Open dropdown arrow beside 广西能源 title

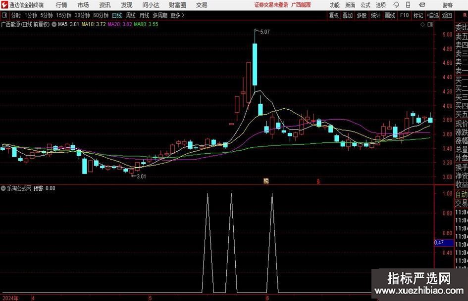[x=54, y=24]
